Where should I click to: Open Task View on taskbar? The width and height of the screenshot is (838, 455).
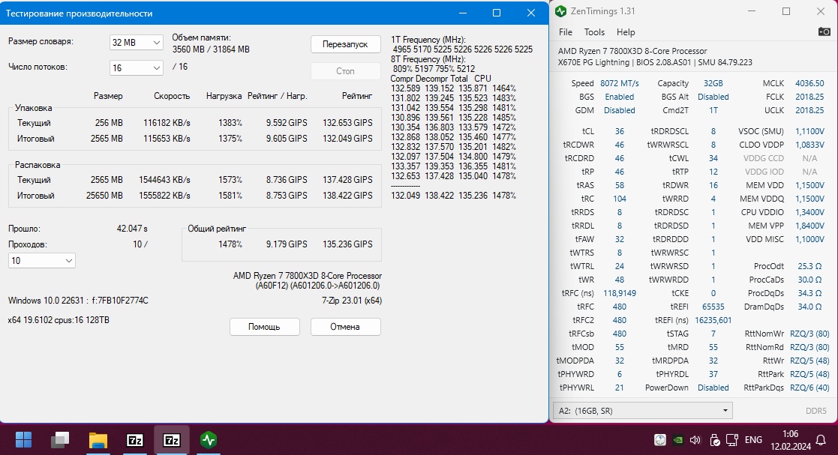(x=60, y=440)
